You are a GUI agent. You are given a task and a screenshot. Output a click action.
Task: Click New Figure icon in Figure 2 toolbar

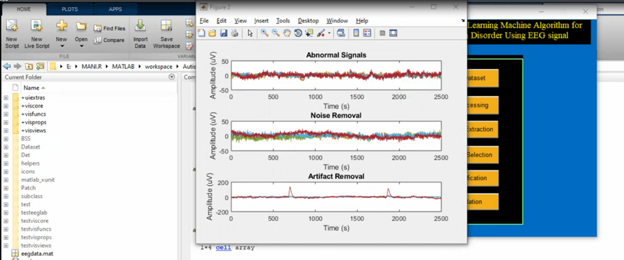[x=202, y=33]
